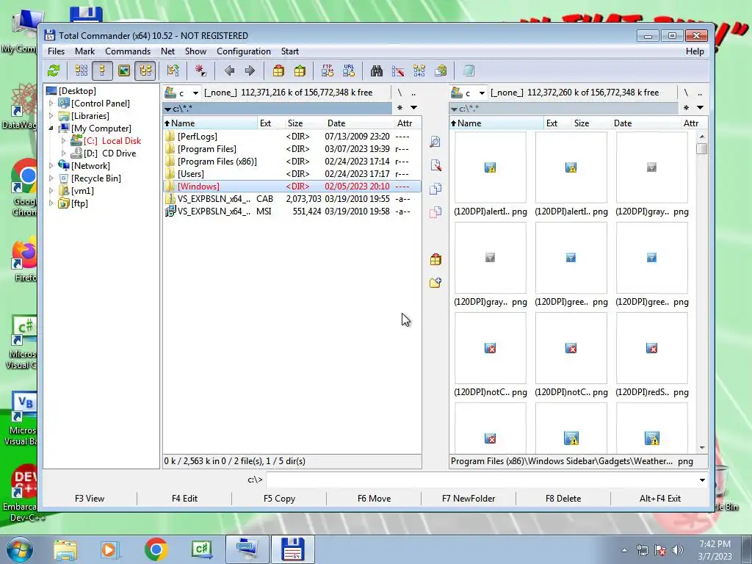Open synchronize directories icon

pos(419,71)
